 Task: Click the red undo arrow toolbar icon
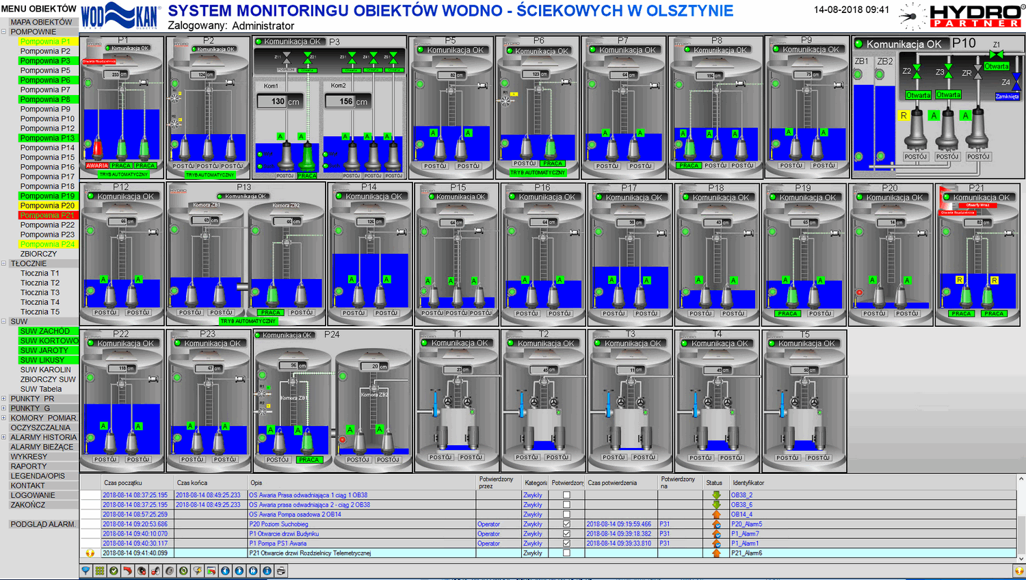click(x=128, y=570)
